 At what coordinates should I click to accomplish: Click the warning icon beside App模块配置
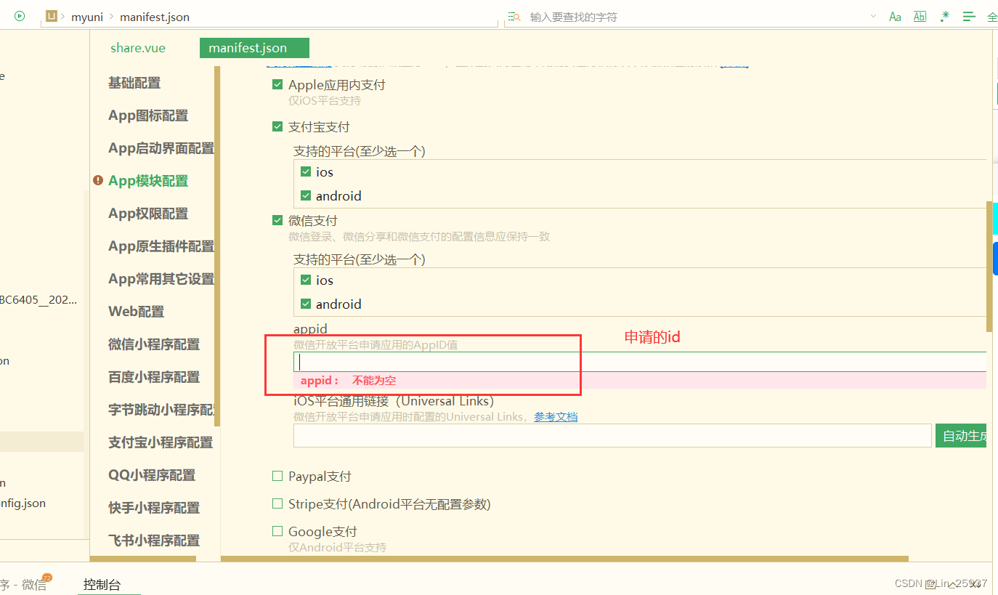tap(98, 181)
